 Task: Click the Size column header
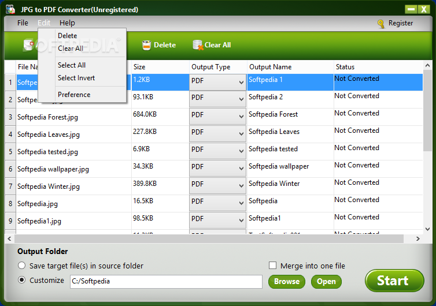[x=160, y=67]
